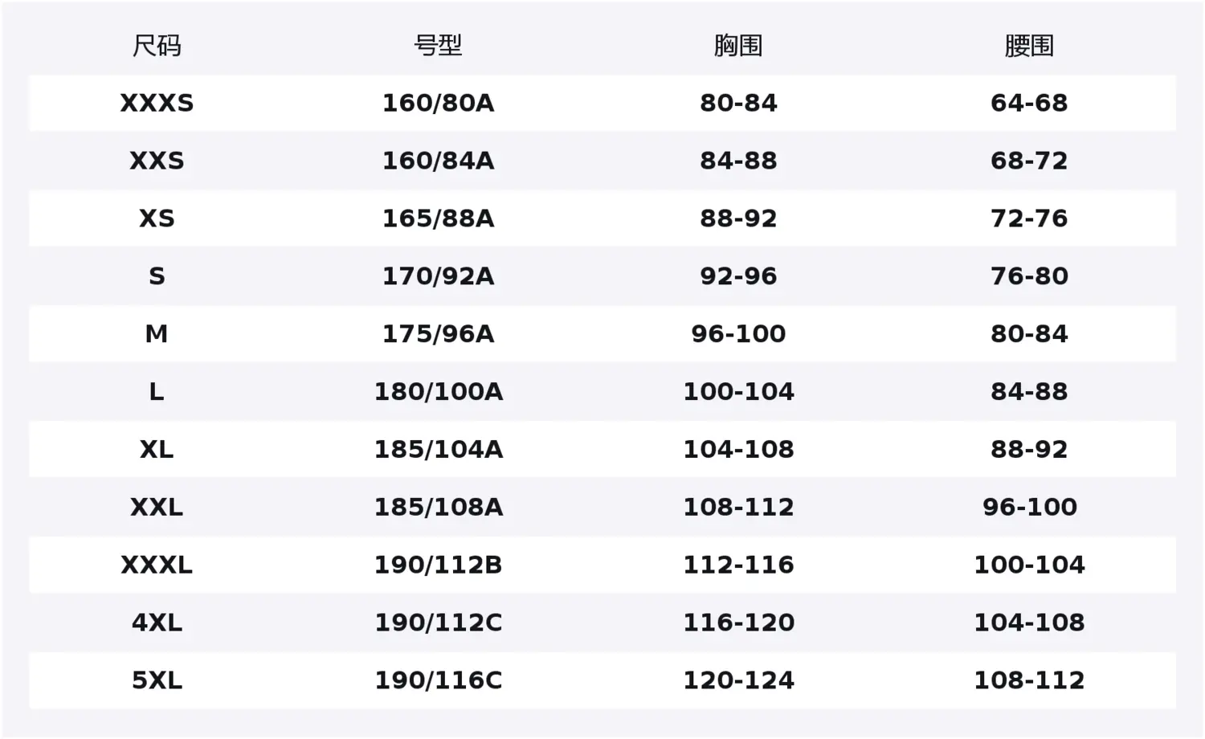The height and width of the screenshot is (739, 1205).
Task: Select the XXXS size cell
Action: click(157, 103)
